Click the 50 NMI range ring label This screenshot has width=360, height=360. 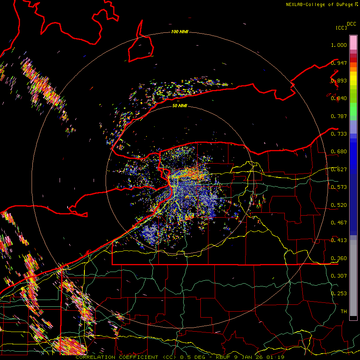[180, 106]
